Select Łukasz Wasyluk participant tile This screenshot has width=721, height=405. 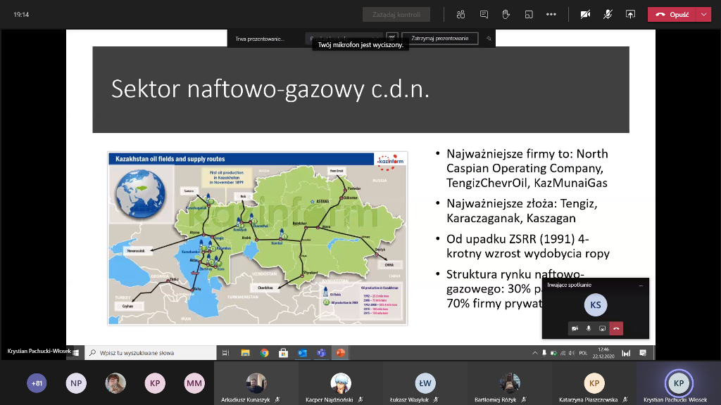click(x=425, y=383)
